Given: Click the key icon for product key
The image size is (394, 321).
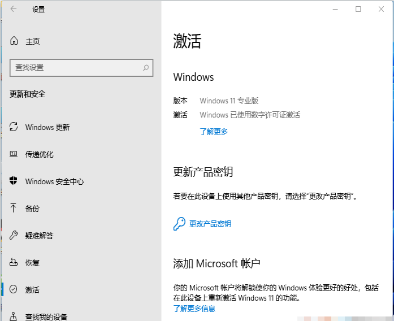Looking at the screenshot, I should pyautogui.click(x=179, y=224).
